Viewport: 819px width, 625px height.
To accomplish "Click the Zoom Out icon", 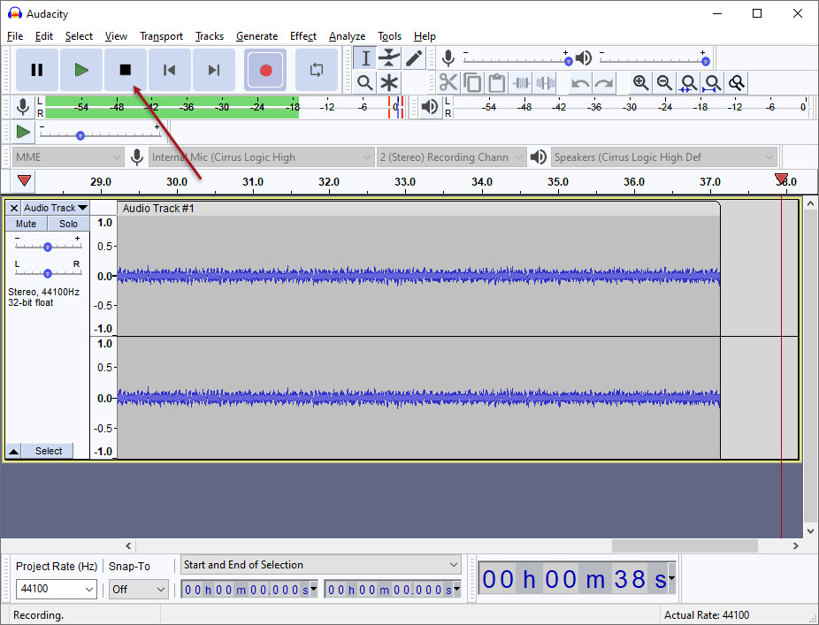I will [x=664, y=82].
